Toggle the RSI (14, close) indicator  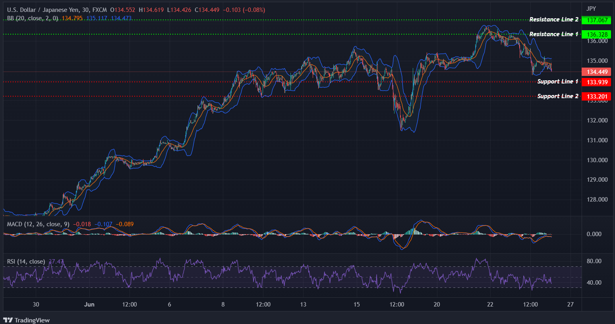26,261
